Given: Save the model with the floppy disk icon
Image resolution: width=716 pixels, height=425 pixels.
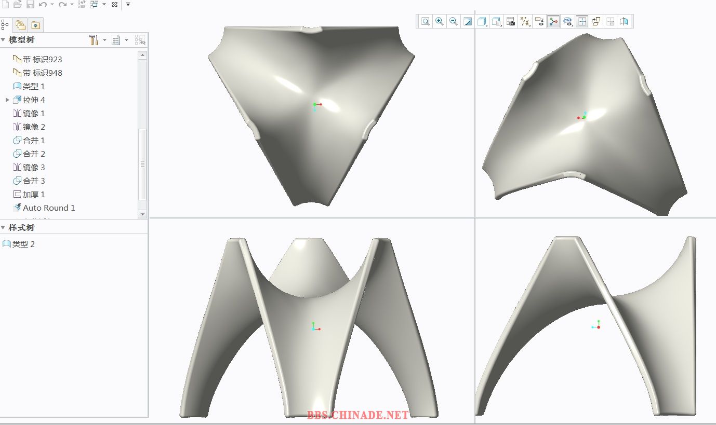Looking at the screenshot, I should tap(30, 4).
